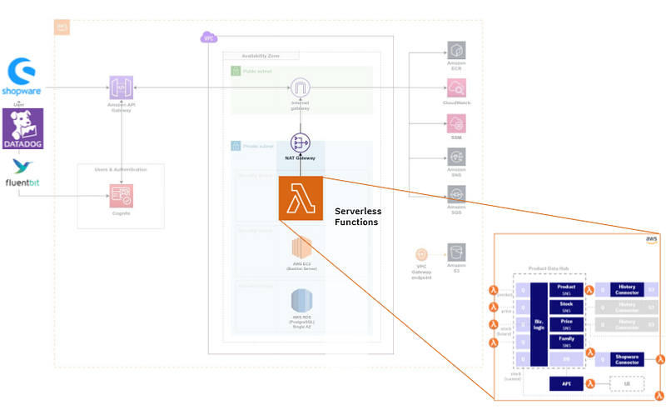Viewport: 666px width, 410px height.
Task: Select the 'Product SNS' block
Action: click(x=566, y=290)
